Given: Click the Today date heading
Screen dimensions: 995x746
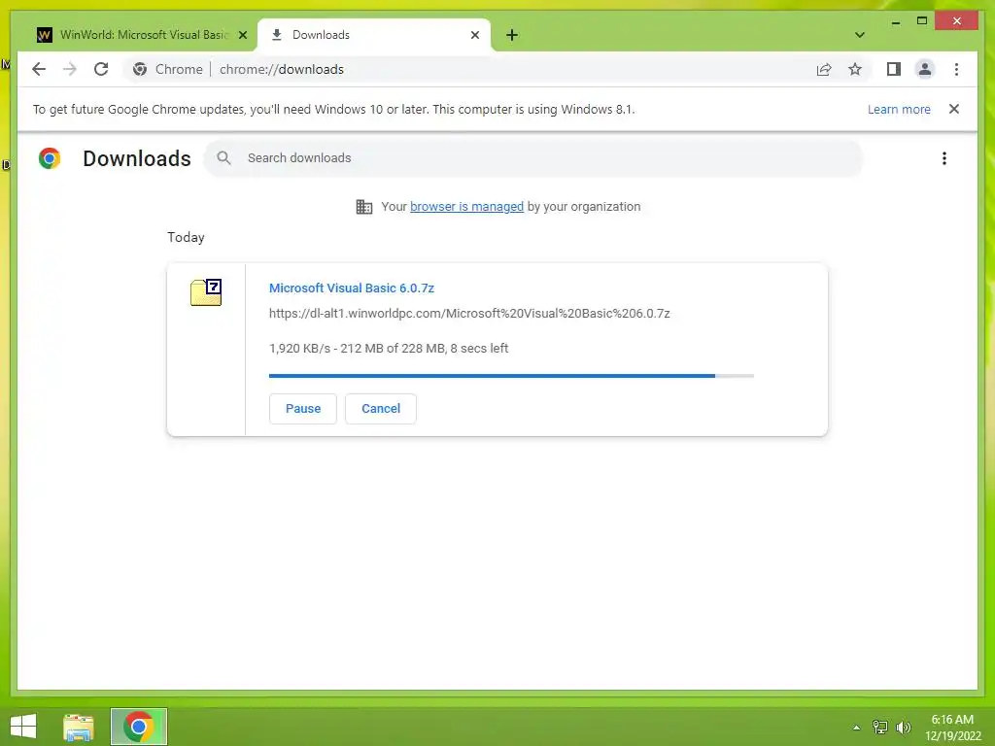Looking at the screenshot, I should click(186, 237).
